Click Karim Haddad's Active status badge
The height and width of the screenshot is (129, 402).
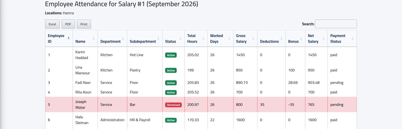pyautogui.click(x=171, y=55)
